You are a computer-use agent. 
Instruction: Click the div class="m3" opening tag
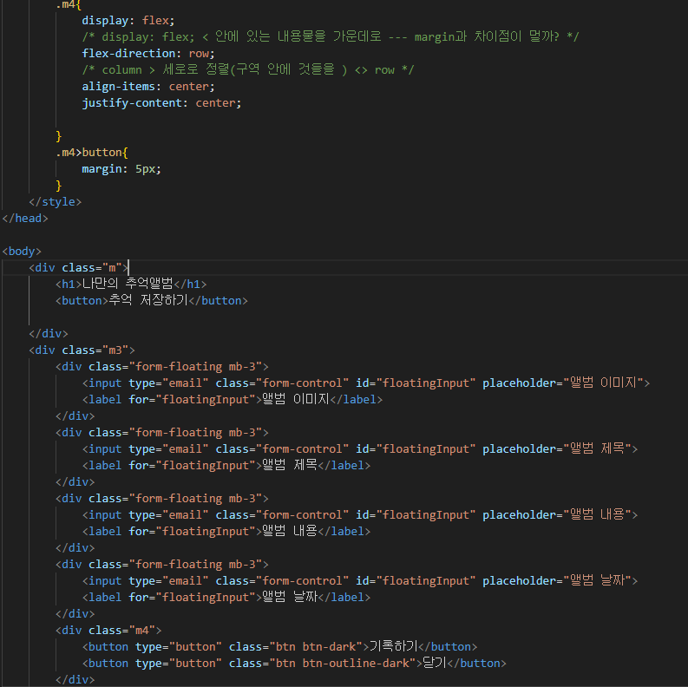click(x=82, y=350)
